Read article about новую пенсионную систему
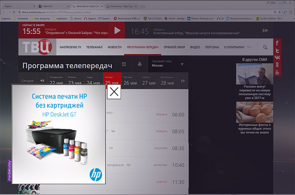295x195 pixels. pyautogui.click(x=254, y=92)
